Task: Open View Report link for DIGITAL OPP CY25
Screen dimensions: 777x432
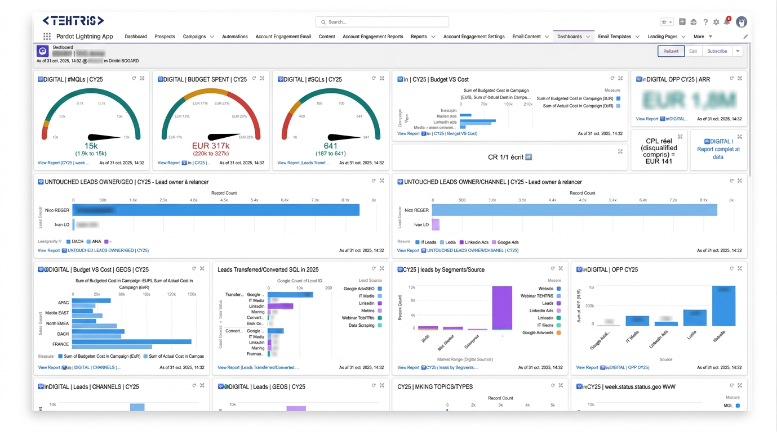Action: [x=612, y=367]
